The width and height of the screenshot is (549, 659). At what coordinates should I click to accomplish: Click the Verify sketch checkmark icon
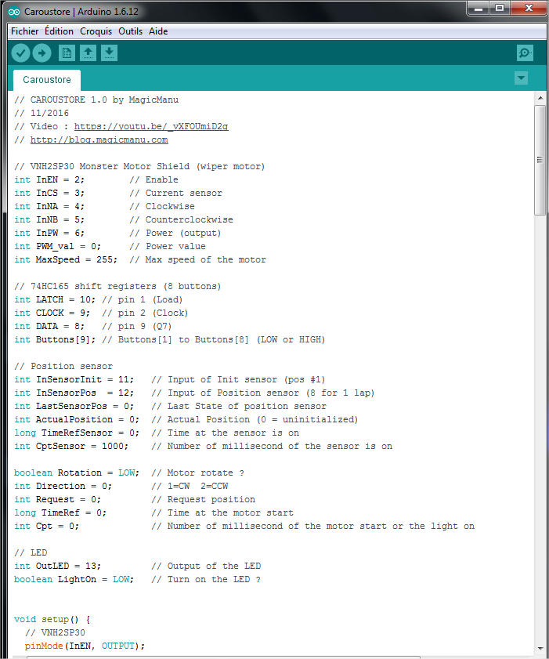(x=20, y=53)
